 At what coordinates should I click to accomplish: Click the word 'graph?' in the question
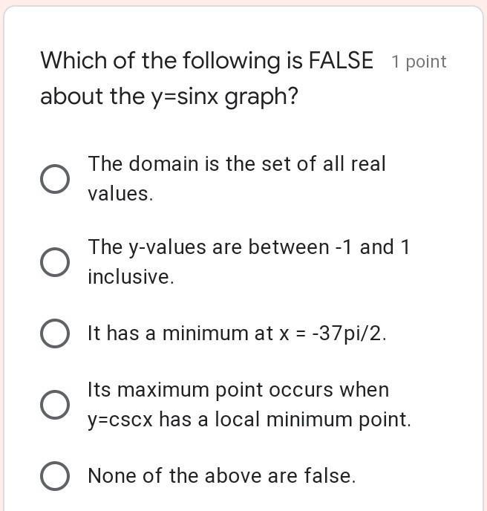(261, 98)
